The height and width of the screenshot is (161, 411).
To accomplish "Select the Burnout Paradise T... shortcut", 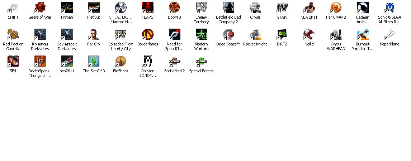I will click(x=363, y=34).
